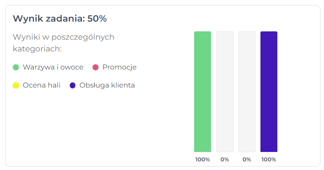This screenshot has height=170, width=324.
Task: Click the word "kategoriach:" in the subtitle
Action: tap(38, 49)
